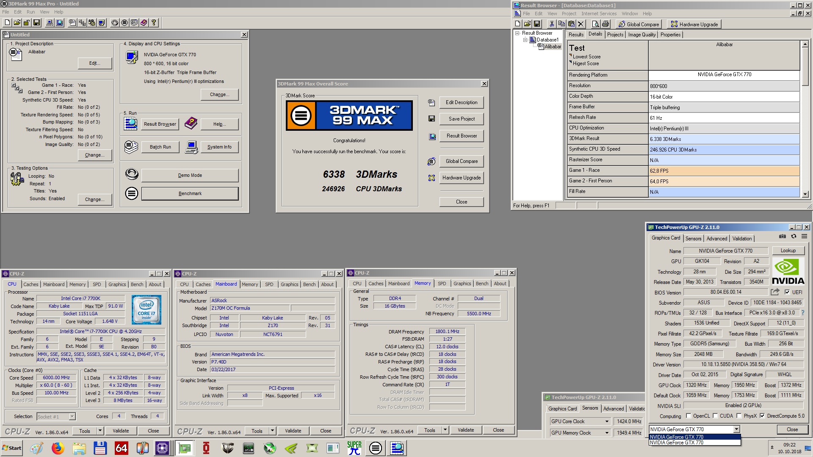Click Start button on taskbar

(x=12, y=448)
